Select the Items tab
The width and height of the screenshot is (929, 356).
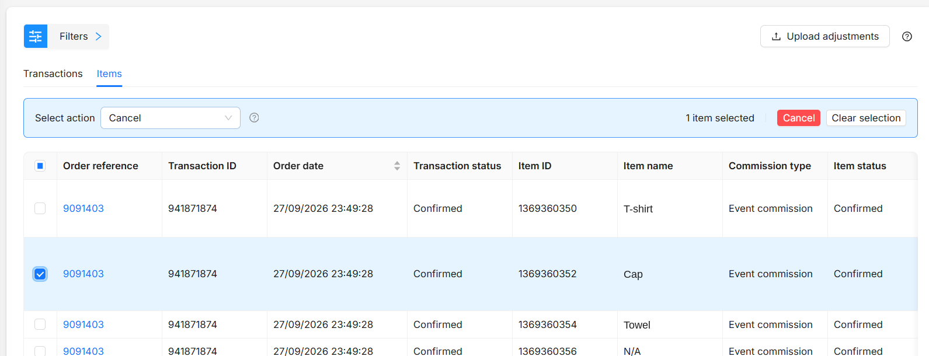pyautogui.click(x=109, y=74)
